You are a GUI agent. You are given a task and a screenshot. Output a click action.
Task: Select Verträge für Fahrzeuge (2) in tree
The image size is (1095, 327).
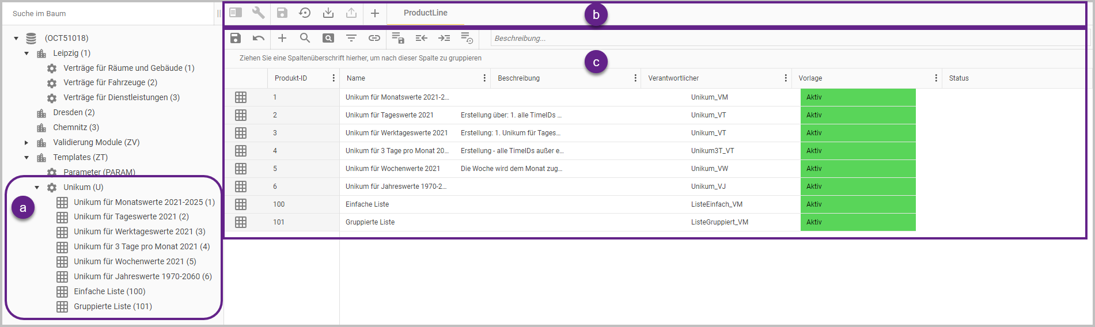(110, 82)
